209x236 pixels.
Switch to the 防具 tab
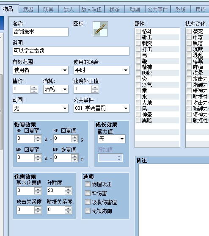pos(48,9)
